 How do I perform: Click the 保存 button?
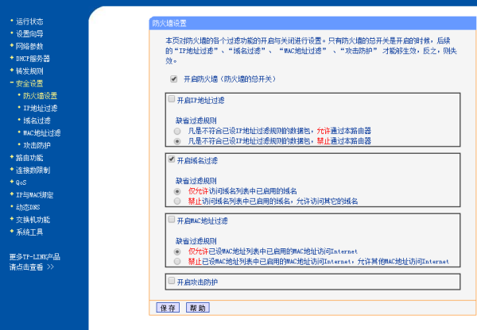[168, 308]
